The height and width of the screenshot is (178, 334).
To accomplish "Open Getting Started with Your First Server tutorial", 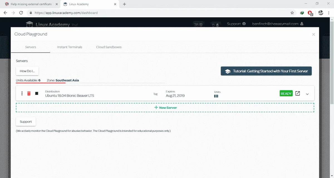I will [266, 71].
